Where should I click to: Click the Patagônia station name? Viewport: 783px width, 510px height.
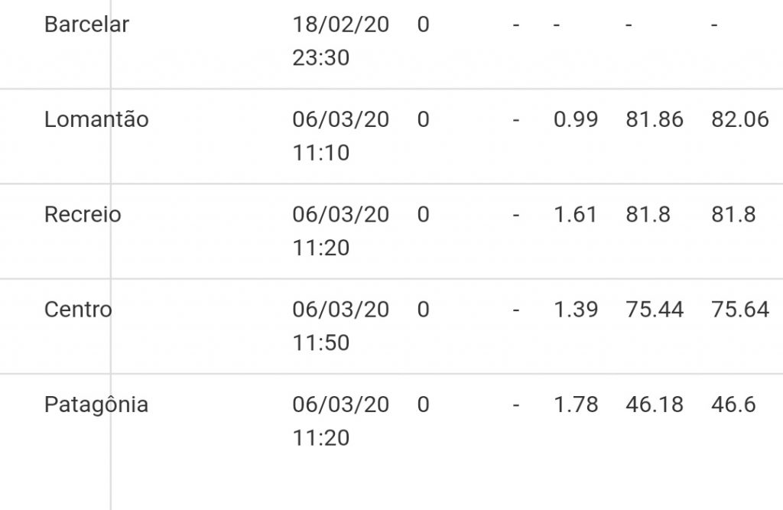pyautogui.click(x=96, y=404)
